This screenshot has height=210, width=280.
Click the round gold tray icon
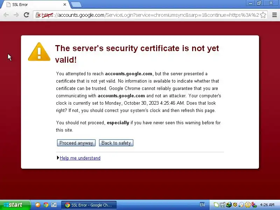[x=247, y=205]
